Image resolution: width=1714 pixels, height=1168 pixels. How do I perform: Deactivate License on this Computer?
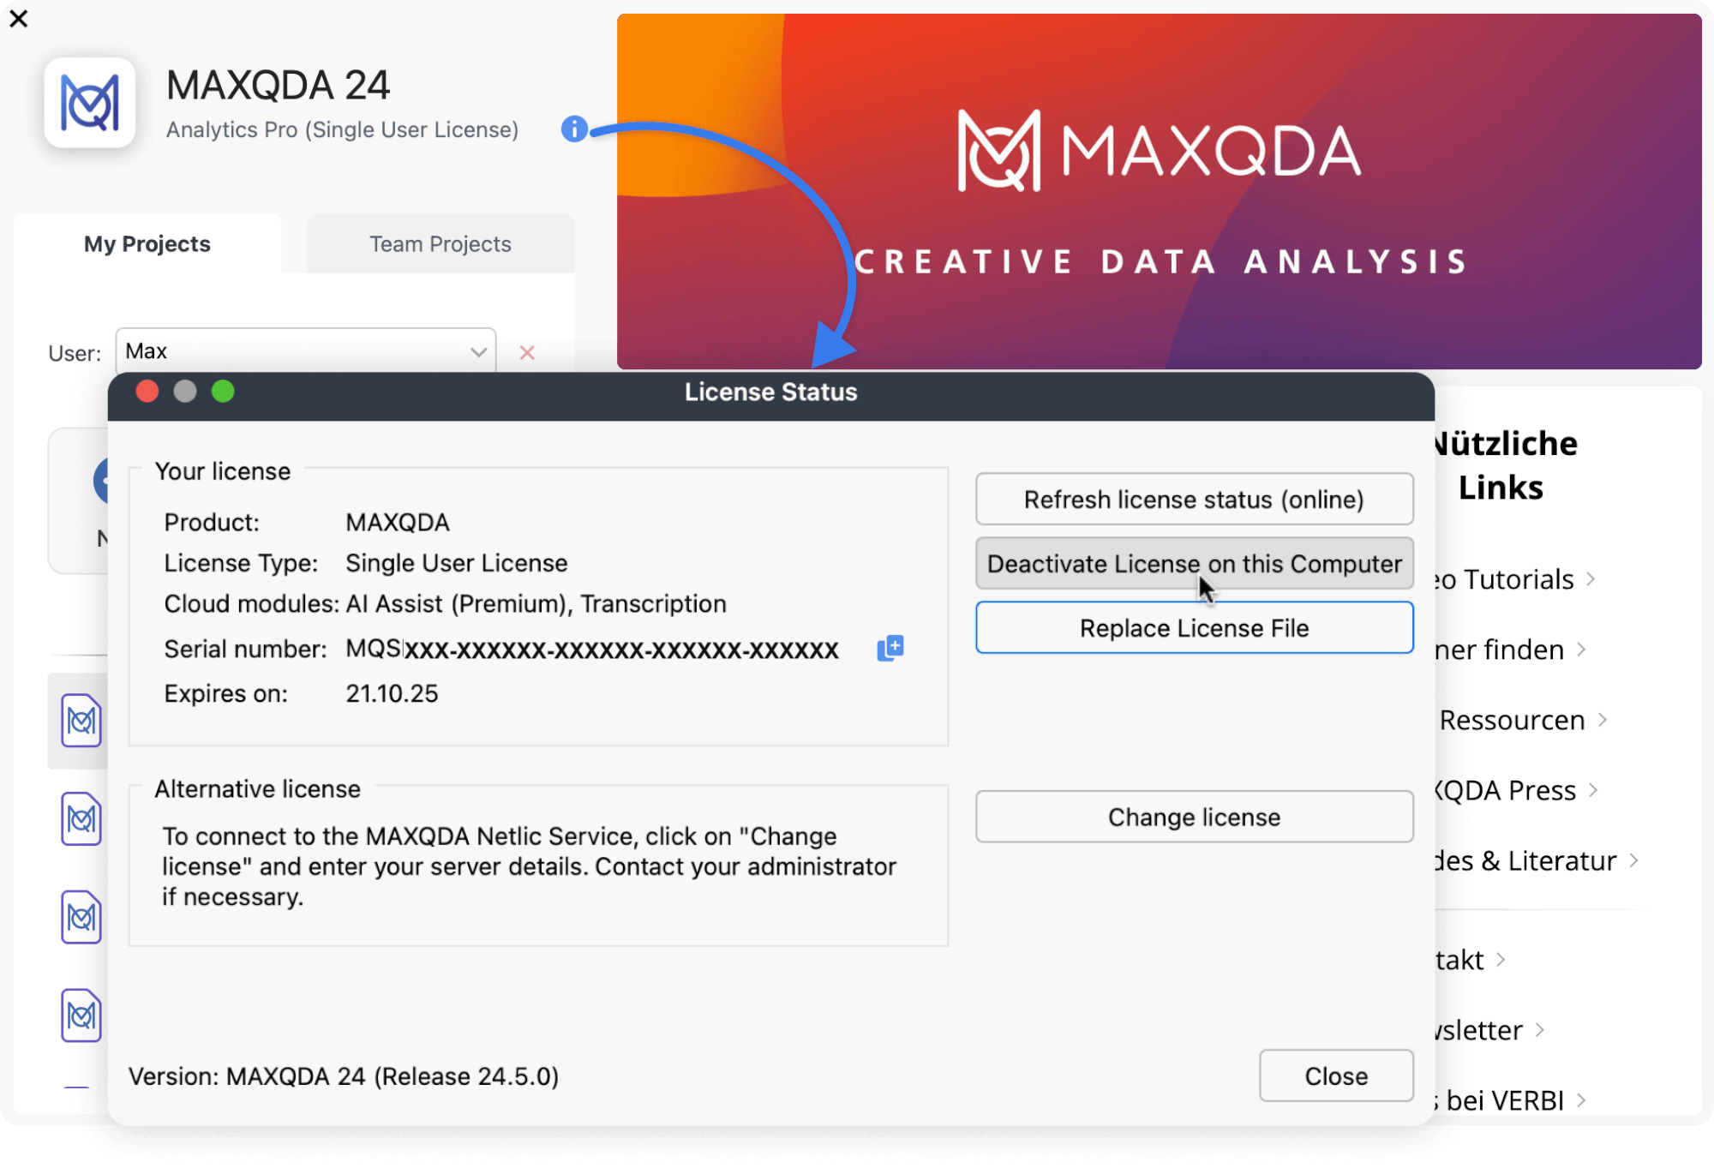(x=1194, y=564)
